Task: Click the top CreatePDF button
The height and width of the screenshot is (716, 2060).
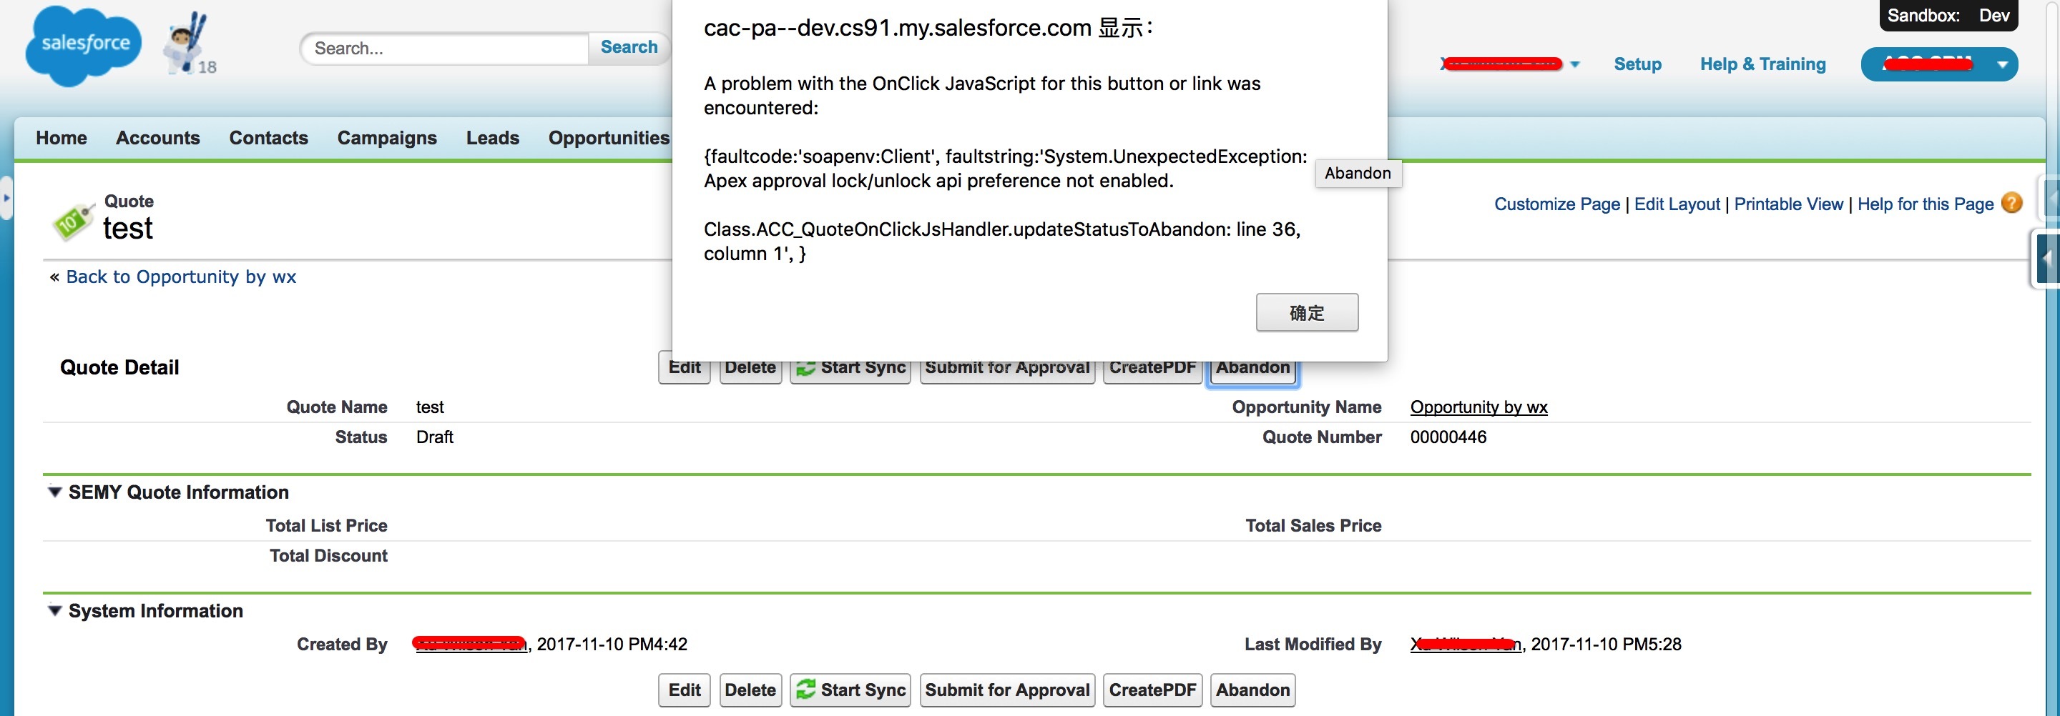Action: pos(1152,372)
